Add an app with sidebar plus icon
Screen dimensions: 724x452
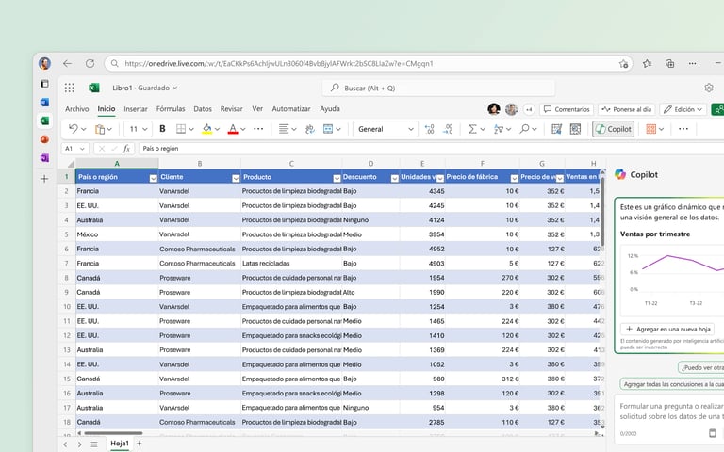coord(45,179)
